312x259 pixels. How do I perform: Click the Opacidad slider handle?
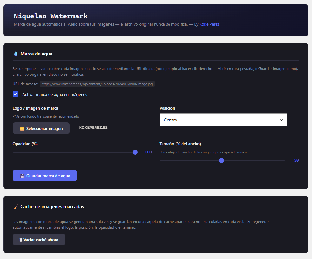point(135,152)
